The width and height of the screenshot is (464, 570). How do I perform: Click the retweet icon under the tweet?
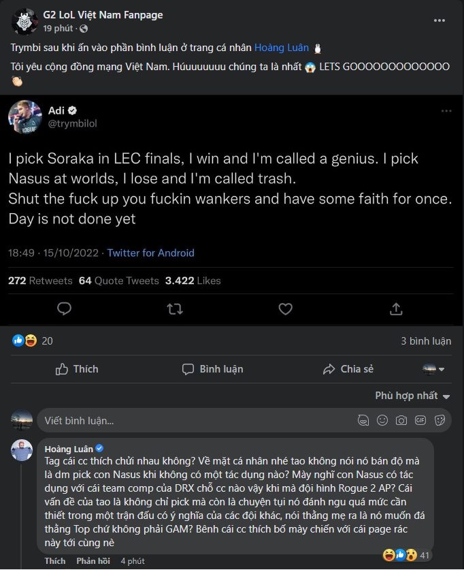175,309
